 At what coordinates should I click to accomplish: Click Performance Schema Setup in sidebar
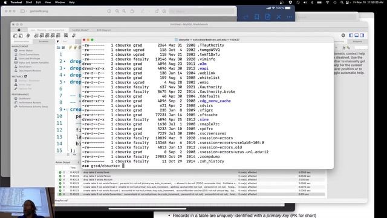click(33, 107)
